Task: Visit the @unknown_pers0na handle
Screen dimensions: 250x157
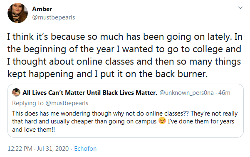Action: [x=186, y=93]
